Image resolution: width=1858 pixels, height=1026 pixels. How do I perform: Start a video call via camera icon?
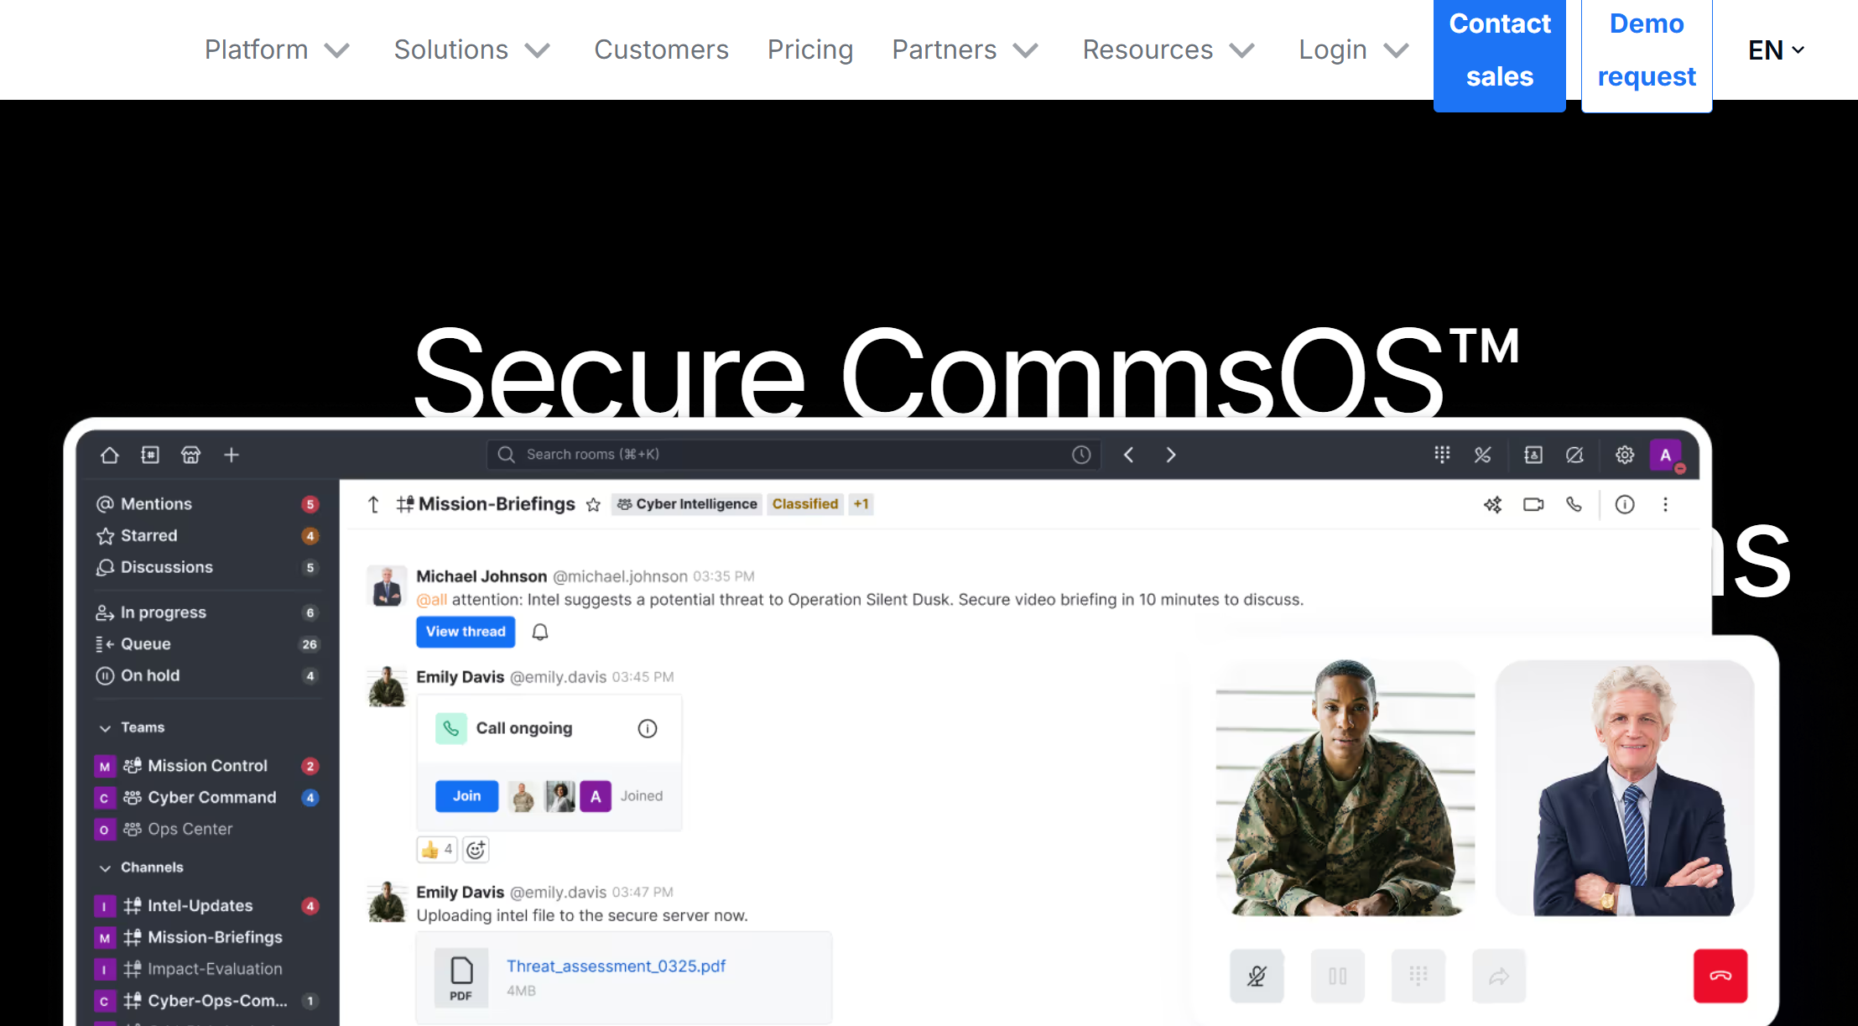[1533, 504]
